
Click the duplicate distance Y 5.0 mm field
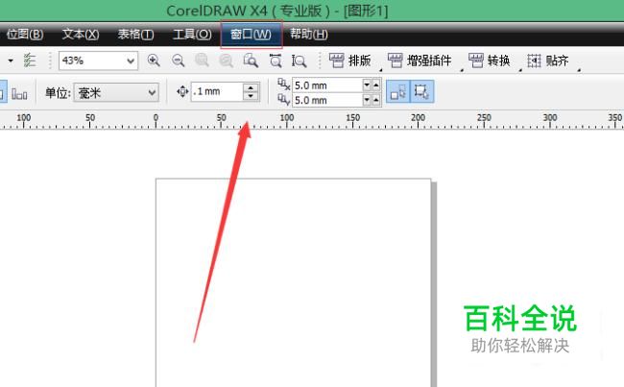327,100
